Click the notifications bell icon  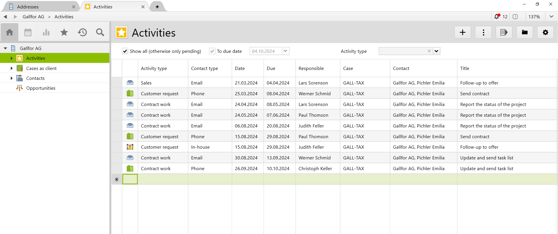click(x=497, y=17)
